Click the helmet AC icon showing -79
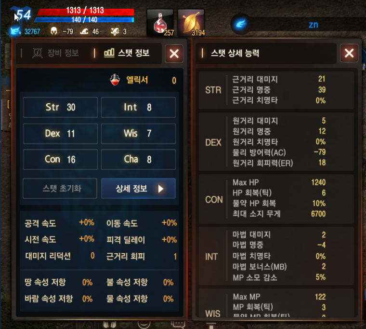Image resolution: width=366 pixels, height=329 pixels. pos(54,31)
